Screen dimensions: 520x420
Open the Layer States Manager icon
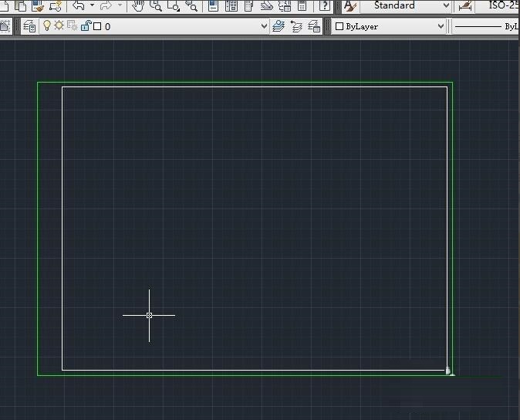(x=314, y=26)
